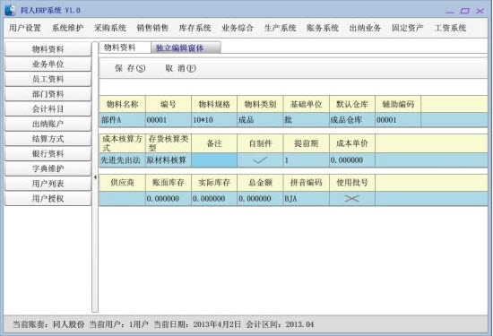Select the 存货核算类型 cell 原材料核算
The image size is (493, 336).
169,160
